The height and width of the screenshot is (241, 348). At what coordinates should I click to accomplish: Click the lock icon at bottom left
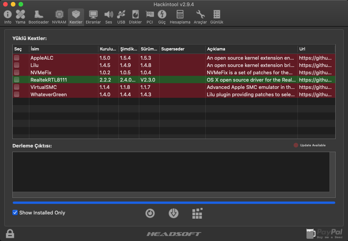tap(10, 233)
